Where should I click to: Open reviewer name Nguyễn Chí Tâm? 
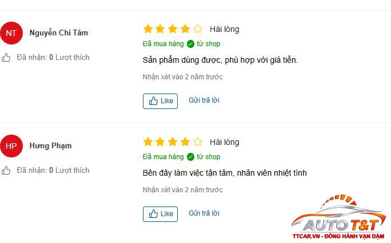59,33
